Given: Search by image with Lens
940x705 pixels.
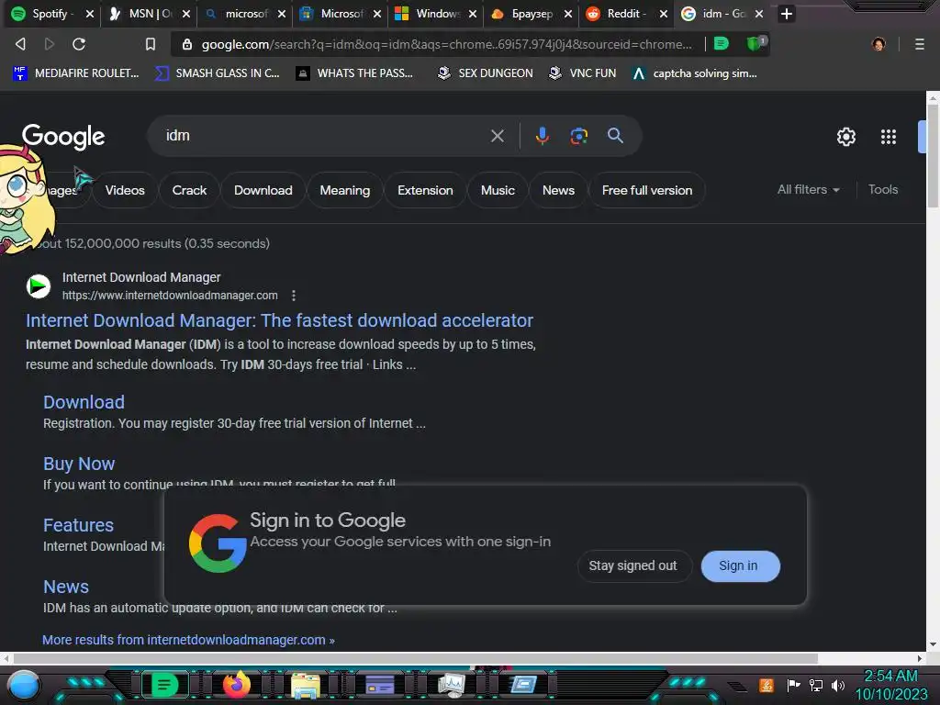Looking at the screenshot, I should (578, 136).
